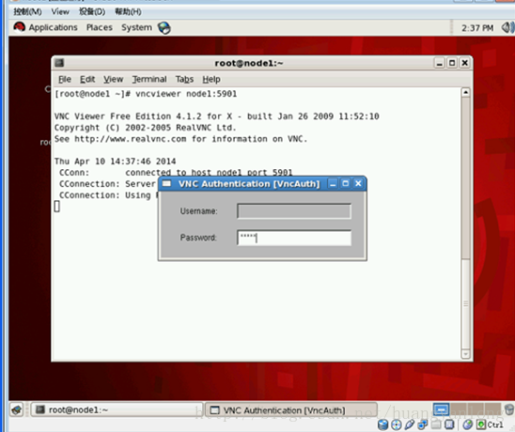The height and width of the screenshot is (432, 515).
Task: Click VirtualBox display status icon
Action: pos(449,425)
